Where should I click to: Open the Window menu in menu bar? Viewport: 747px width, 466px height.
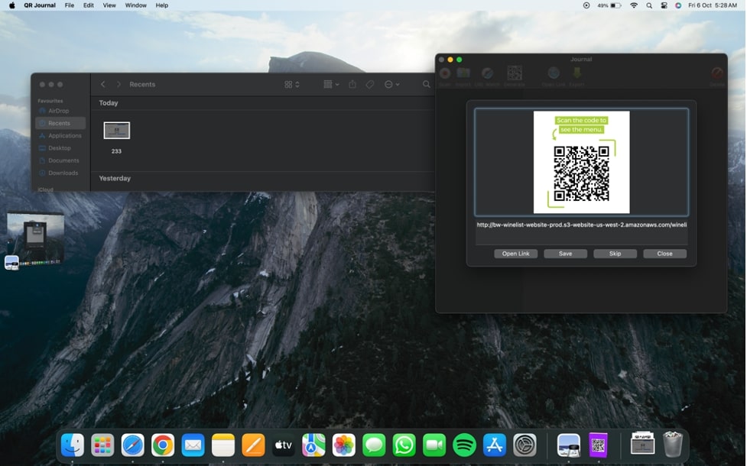click(135, 5)
